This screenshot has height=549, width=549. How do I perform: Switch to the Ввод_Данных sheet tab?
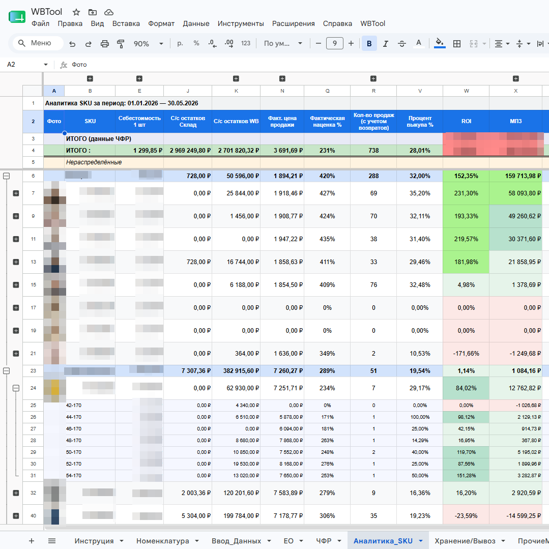click(236, 541)
